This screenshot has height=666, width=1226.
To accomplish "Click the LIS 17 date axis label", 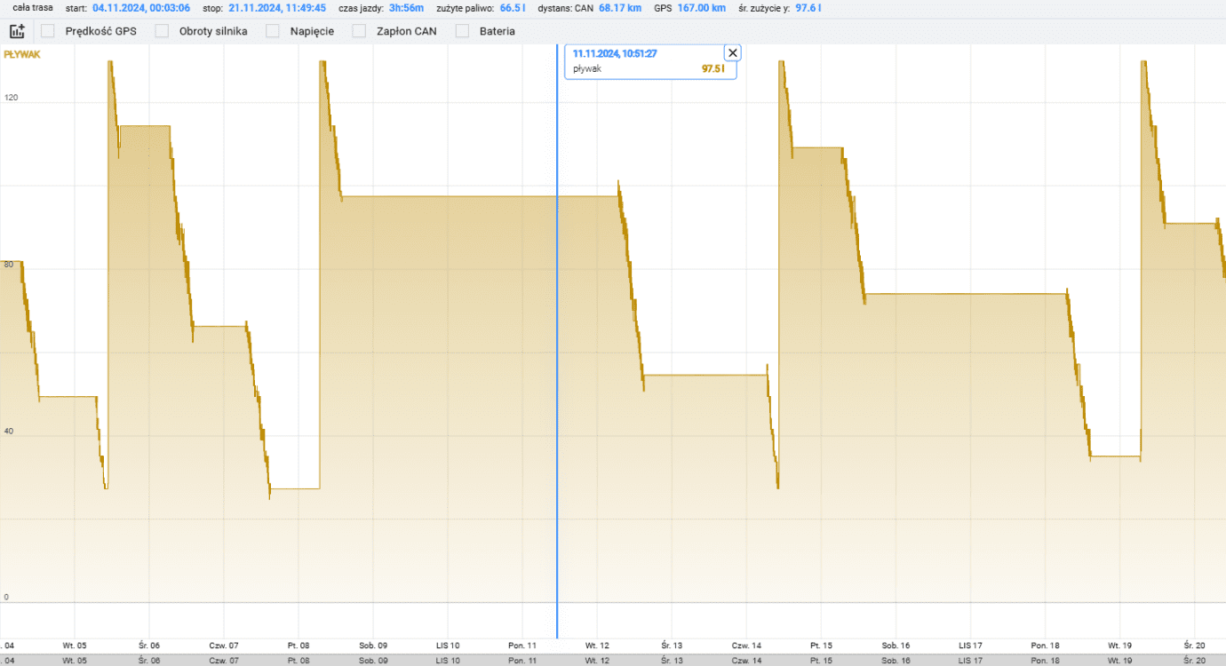I will 970,646.
